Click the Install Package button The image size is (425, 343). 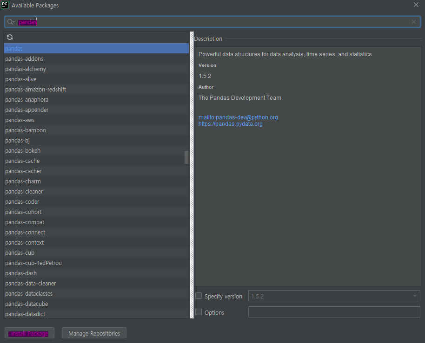(29, 333)
